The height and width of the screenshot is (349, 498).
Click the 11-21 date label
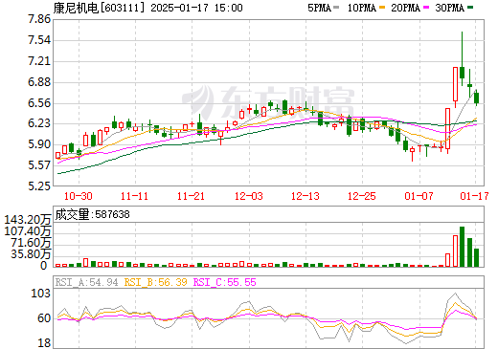(x=191, y=196)
